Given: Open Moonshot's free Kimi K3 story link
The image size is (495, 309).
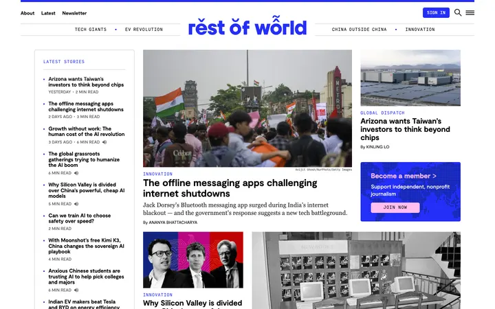Looking at the screenshot, I should tap(86, 246).
